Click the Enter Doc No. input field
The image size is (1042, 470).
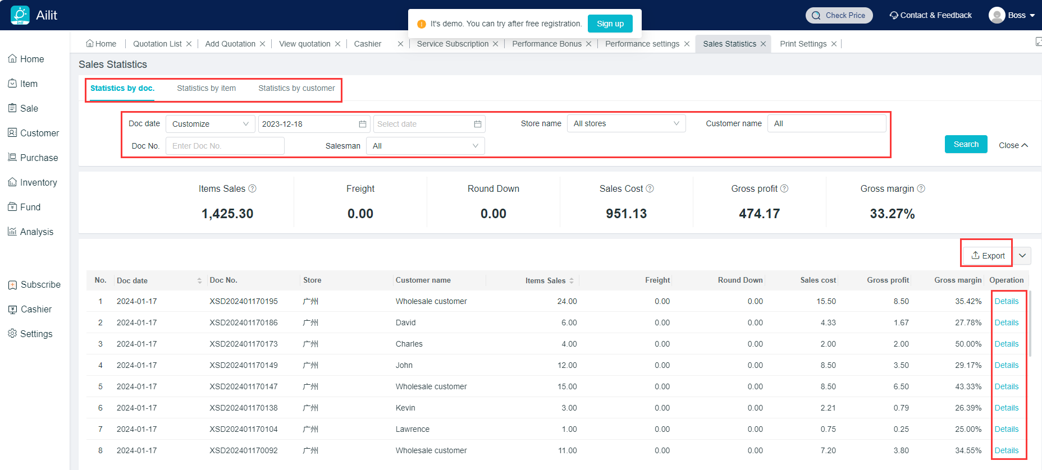pyautogui.click(x=225, y=146)
